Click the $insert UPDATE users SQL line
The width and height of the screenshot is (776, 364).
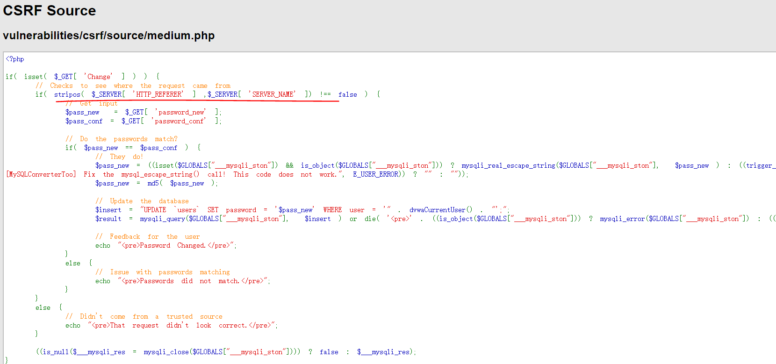coord(302,210)
